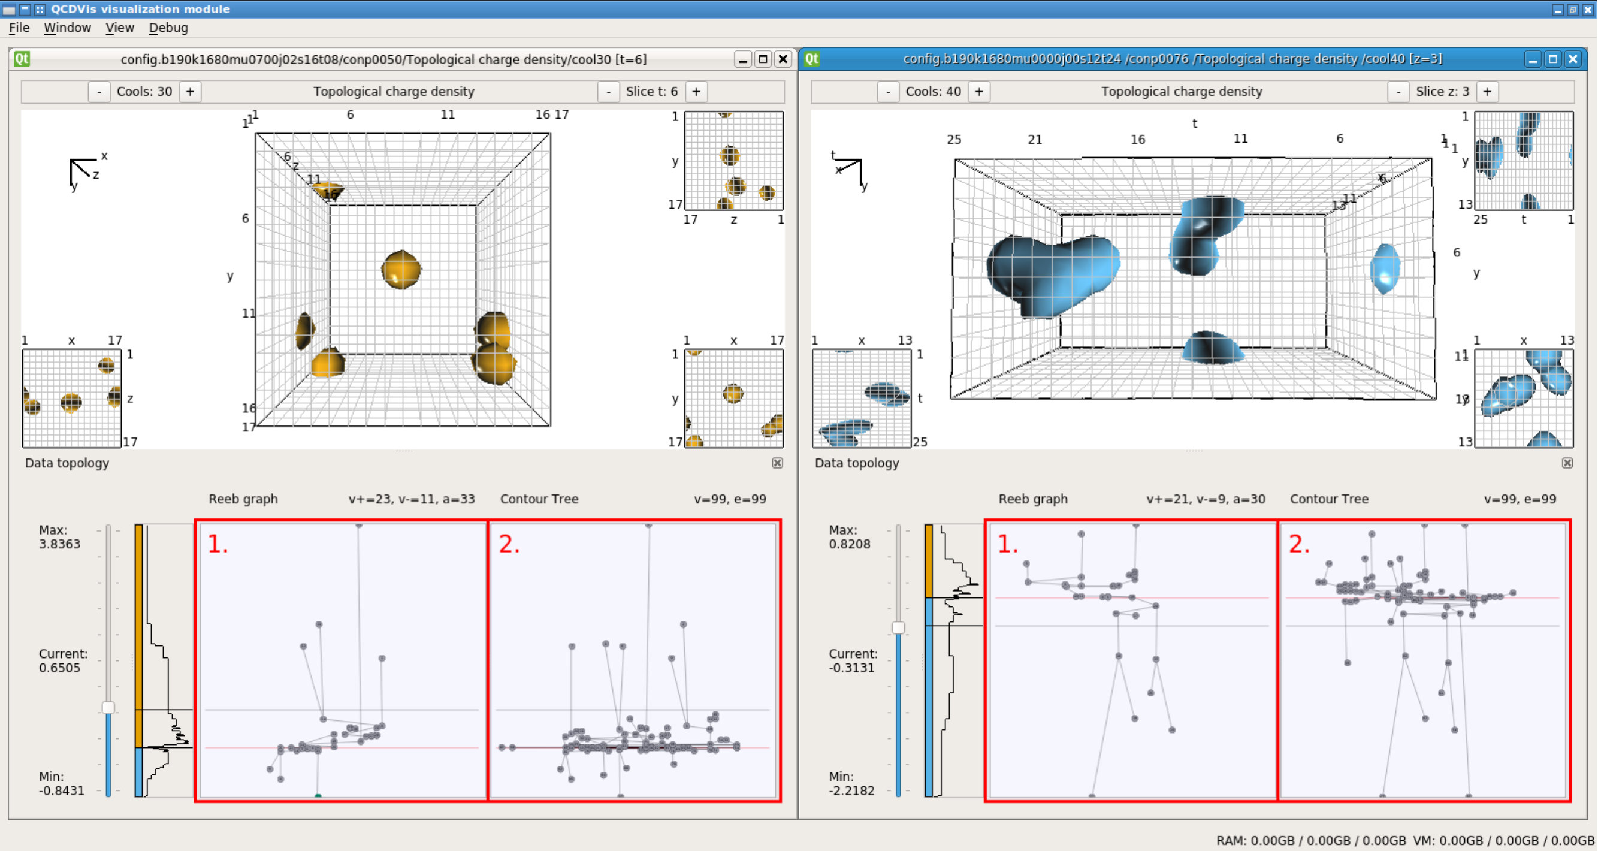This screenshot has height=851, width=1598.
Task: Click the VM usage status bar text
Action: pyautogui.click(x=1504, y=840)
